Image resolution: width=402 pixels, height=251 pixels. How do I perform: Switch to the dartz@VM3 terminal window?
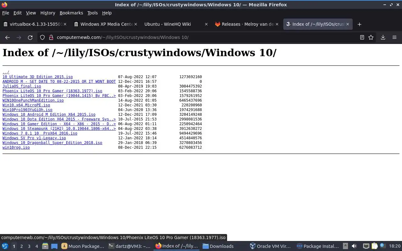coord(129,246)
